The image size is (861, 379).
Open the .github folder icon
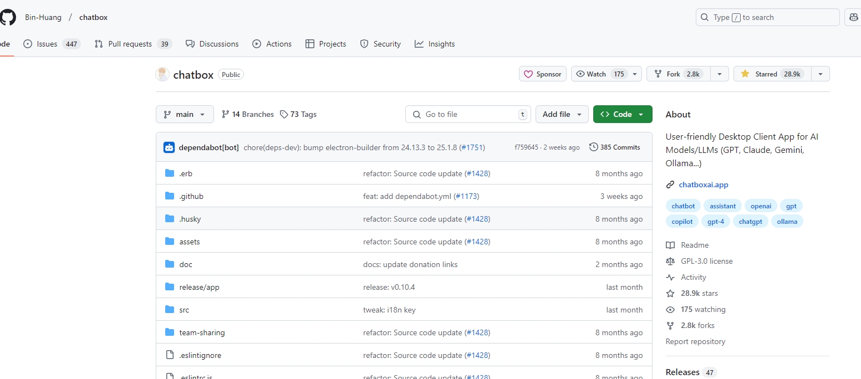coord(170,196)
